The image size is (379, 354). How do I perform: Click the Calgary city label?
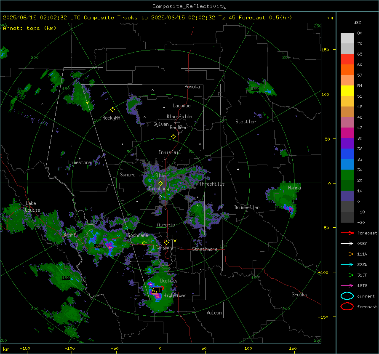point(164,248)
